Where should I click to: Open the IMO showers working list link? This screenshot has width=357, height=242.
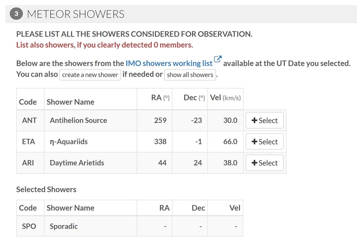(169, 63)
